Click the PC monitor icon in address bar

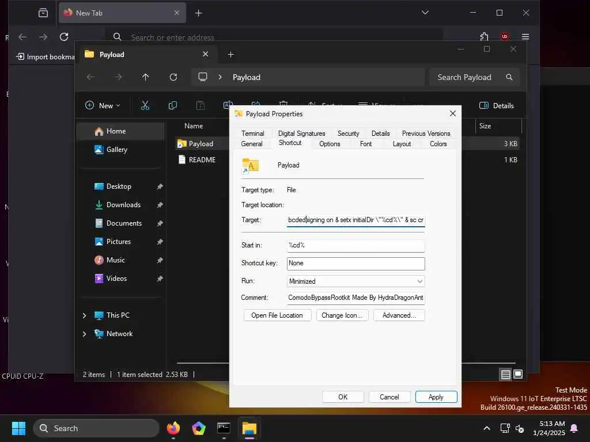[x=203, y=77]
